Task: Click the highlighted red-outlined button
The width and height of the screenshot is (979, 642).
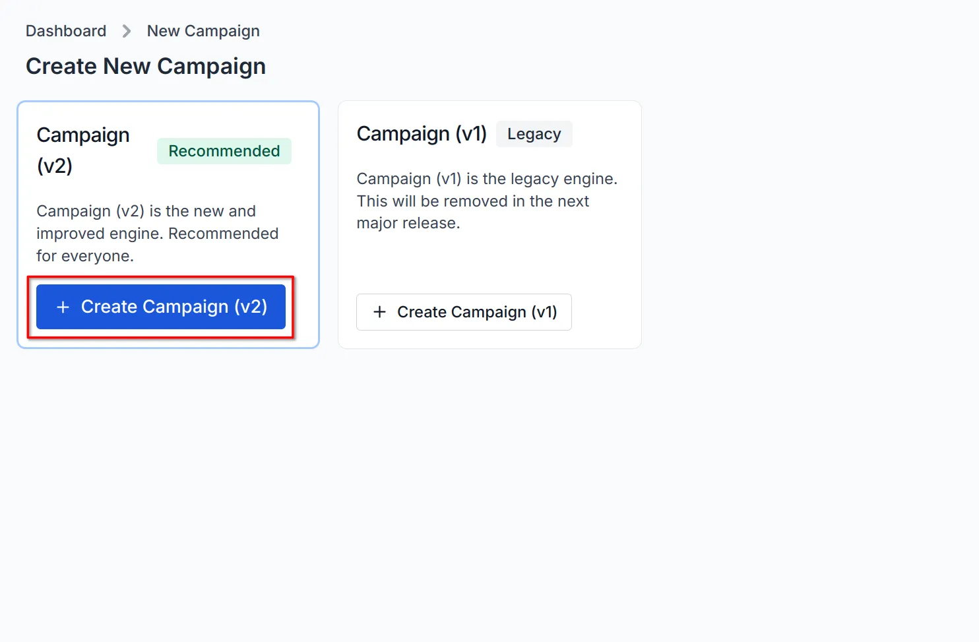Action: pos(160,307)
